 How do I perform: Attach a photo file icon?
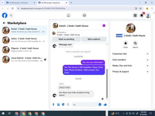click(x=58, y=105)
